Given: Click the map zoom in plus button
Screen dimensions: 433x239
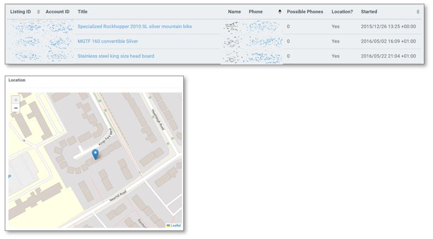Looking at the screenshot, I should [16, 100].
